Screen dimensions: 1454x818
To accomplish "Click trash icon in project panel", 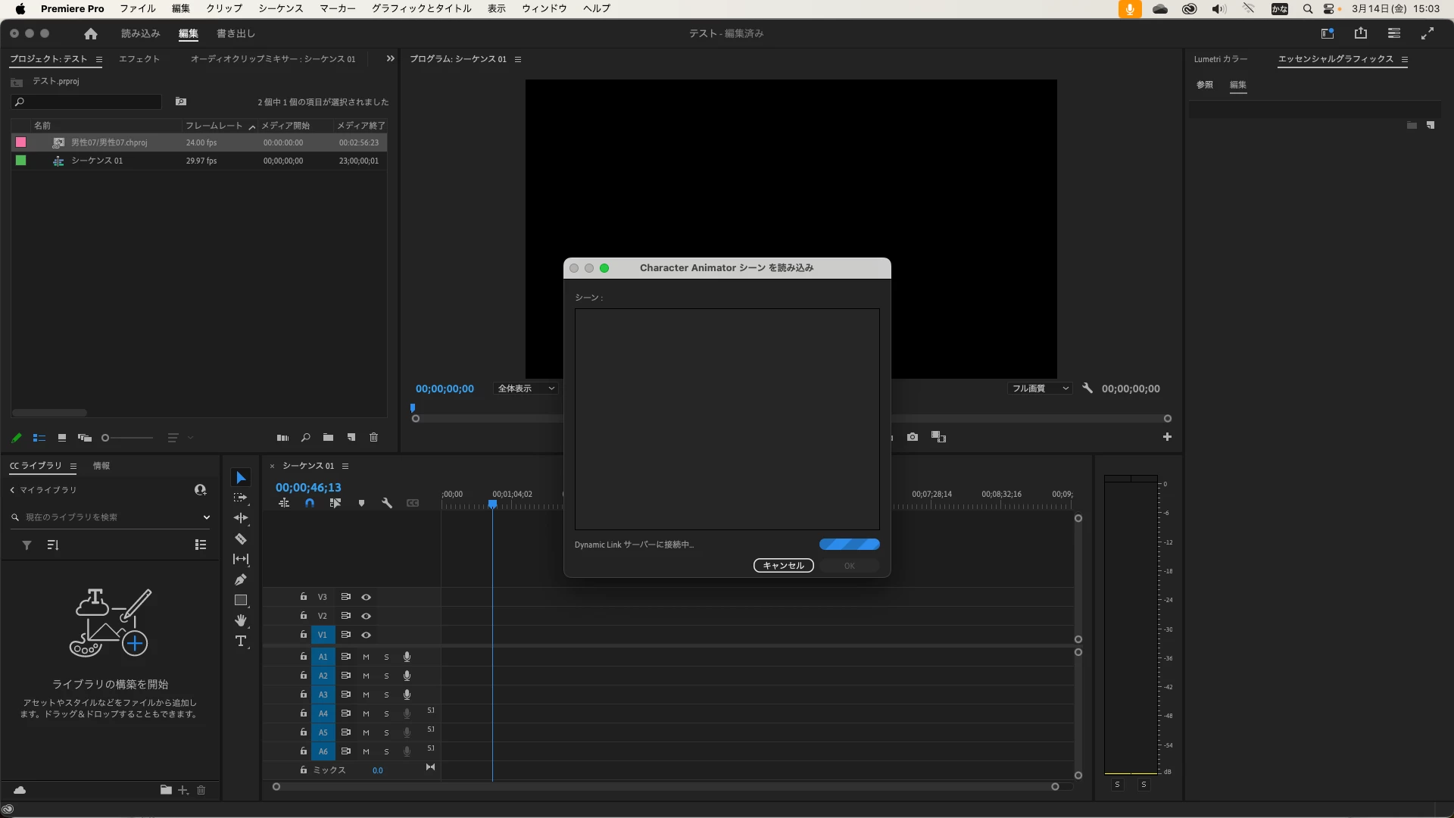I will (x=373, y=438).
